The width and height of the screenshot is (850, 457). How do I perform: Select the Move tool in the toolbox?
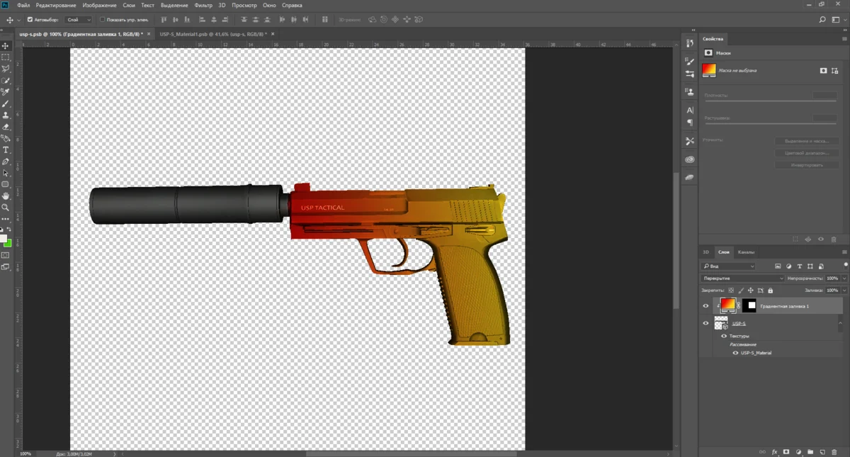click(6, 46)
